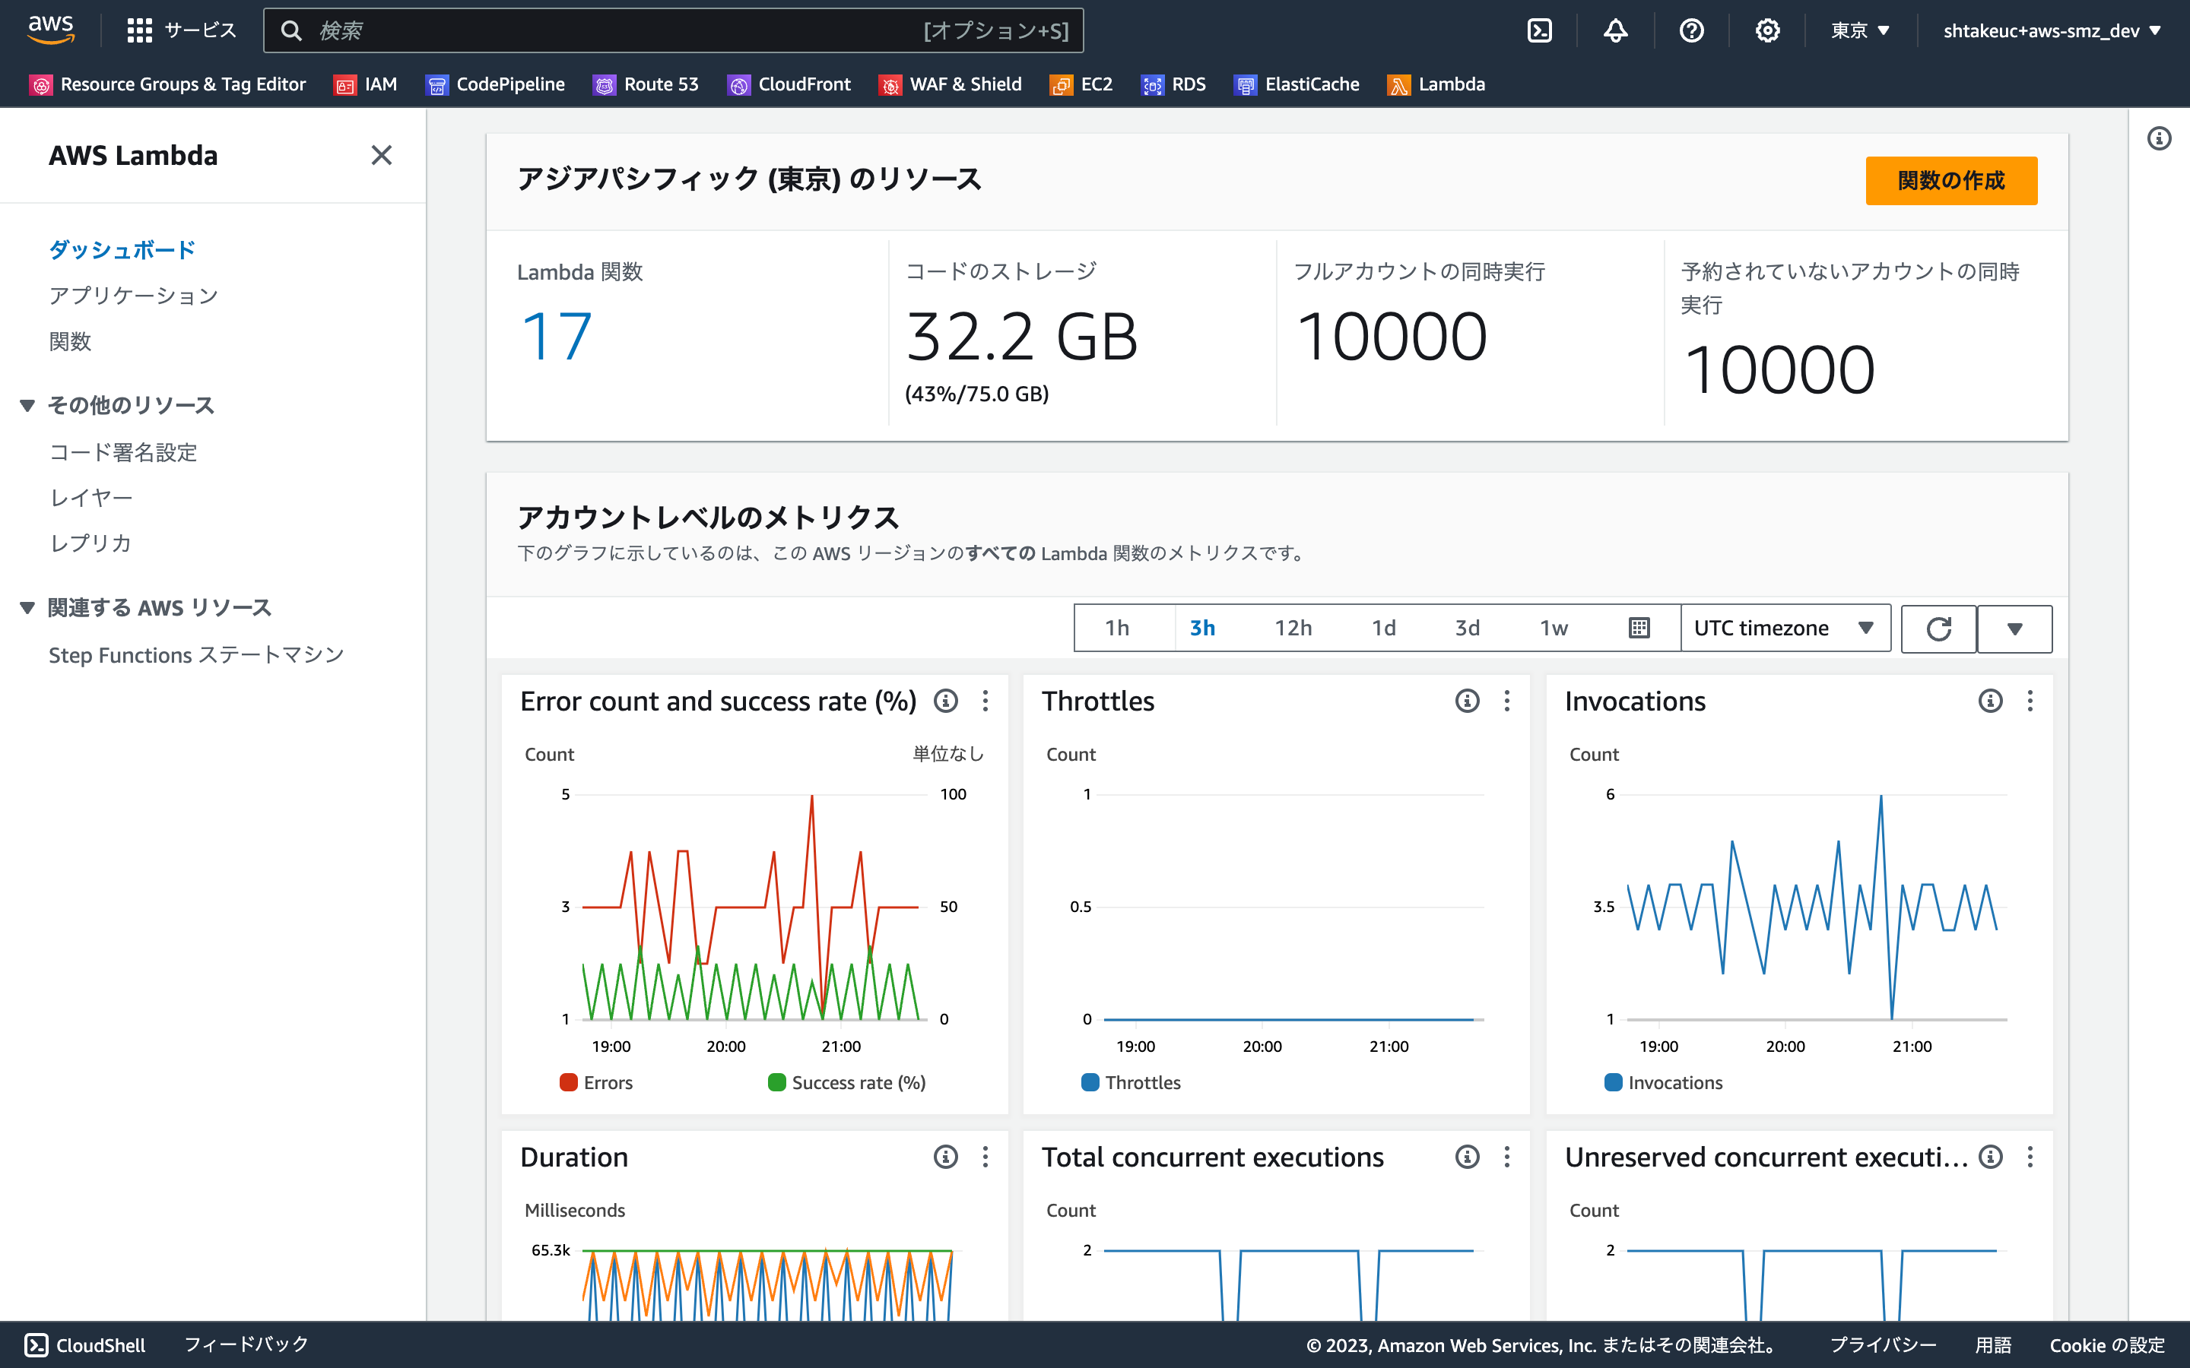Open the 関数 nav link
Screen dimensions: 2190x1368
(x=71, y=342)
